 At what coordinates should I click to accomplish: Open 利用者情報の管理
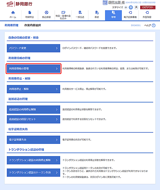(33, 69)
